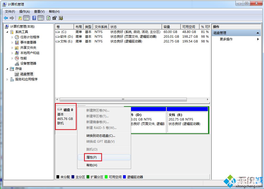This screenshot has width=264, height=189.
Task: Open Device Manager (设备管理器) in tree
Action: pyautogui.click(x=28, y=63)
